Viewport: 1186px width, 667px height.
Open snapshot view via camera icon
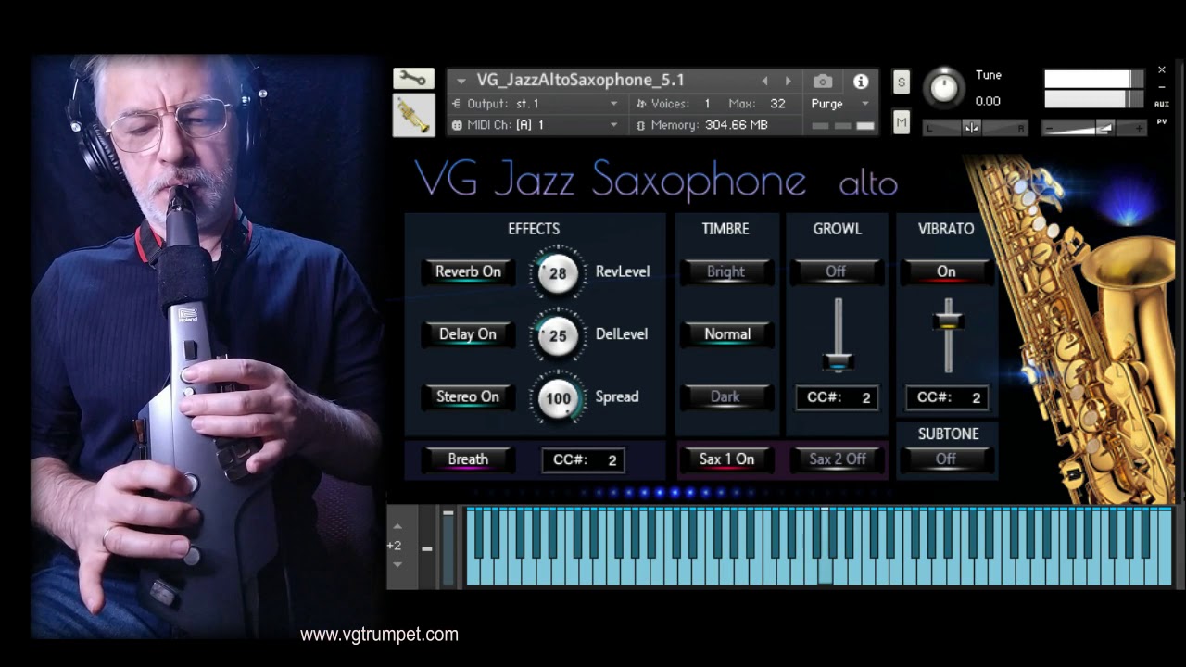coord(822,82)
